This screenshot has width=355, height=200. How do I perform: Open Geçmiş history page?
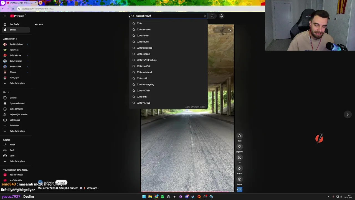click(x=16, y=98)
